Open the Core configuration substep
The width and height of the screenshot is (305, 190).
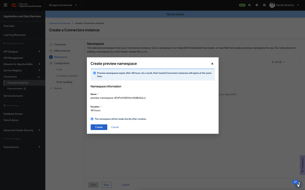pos(59,70)
